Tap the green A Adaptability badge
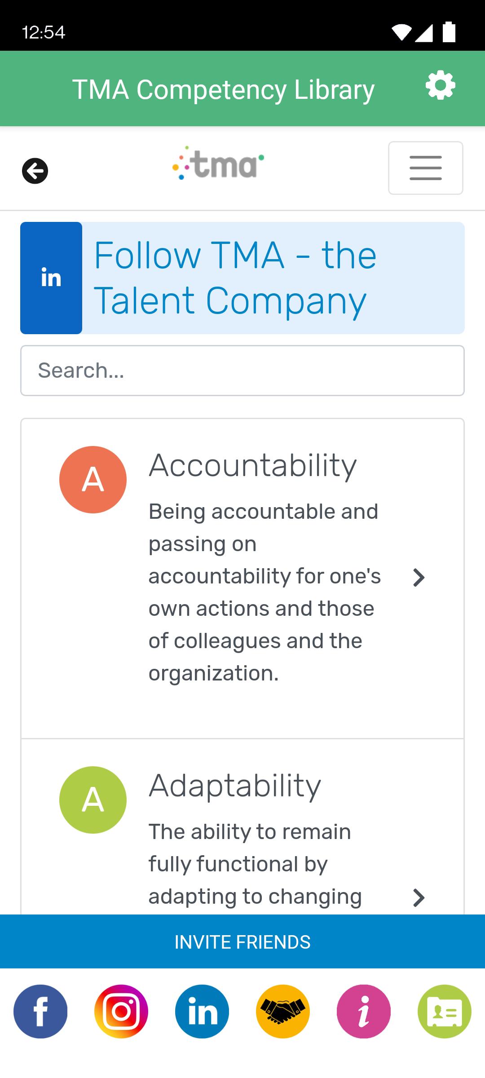 click(93, 800)
